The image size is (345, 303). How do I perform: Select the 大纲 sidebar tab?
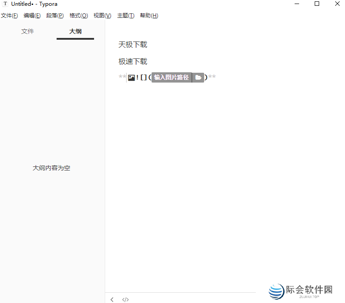[75, 32]
